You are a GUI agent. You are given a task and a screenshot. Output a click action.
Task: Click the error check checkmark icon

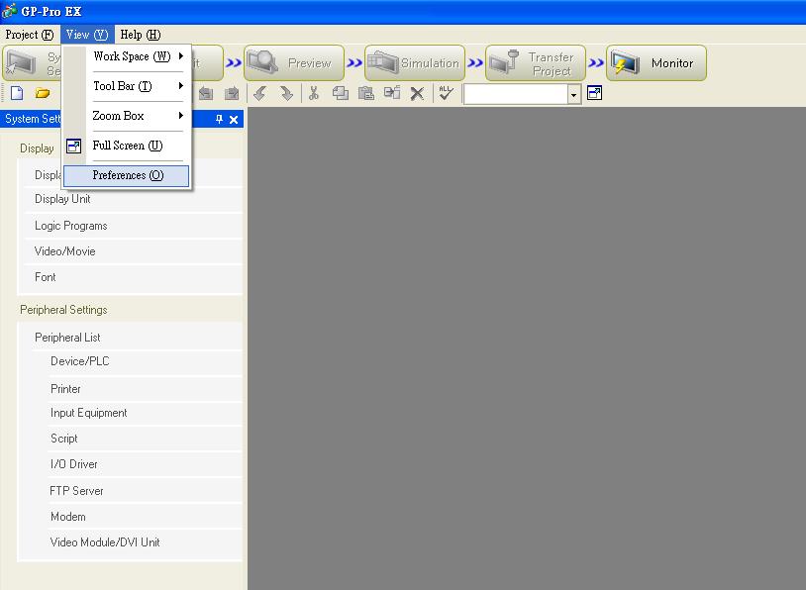(x=446, y=93)
